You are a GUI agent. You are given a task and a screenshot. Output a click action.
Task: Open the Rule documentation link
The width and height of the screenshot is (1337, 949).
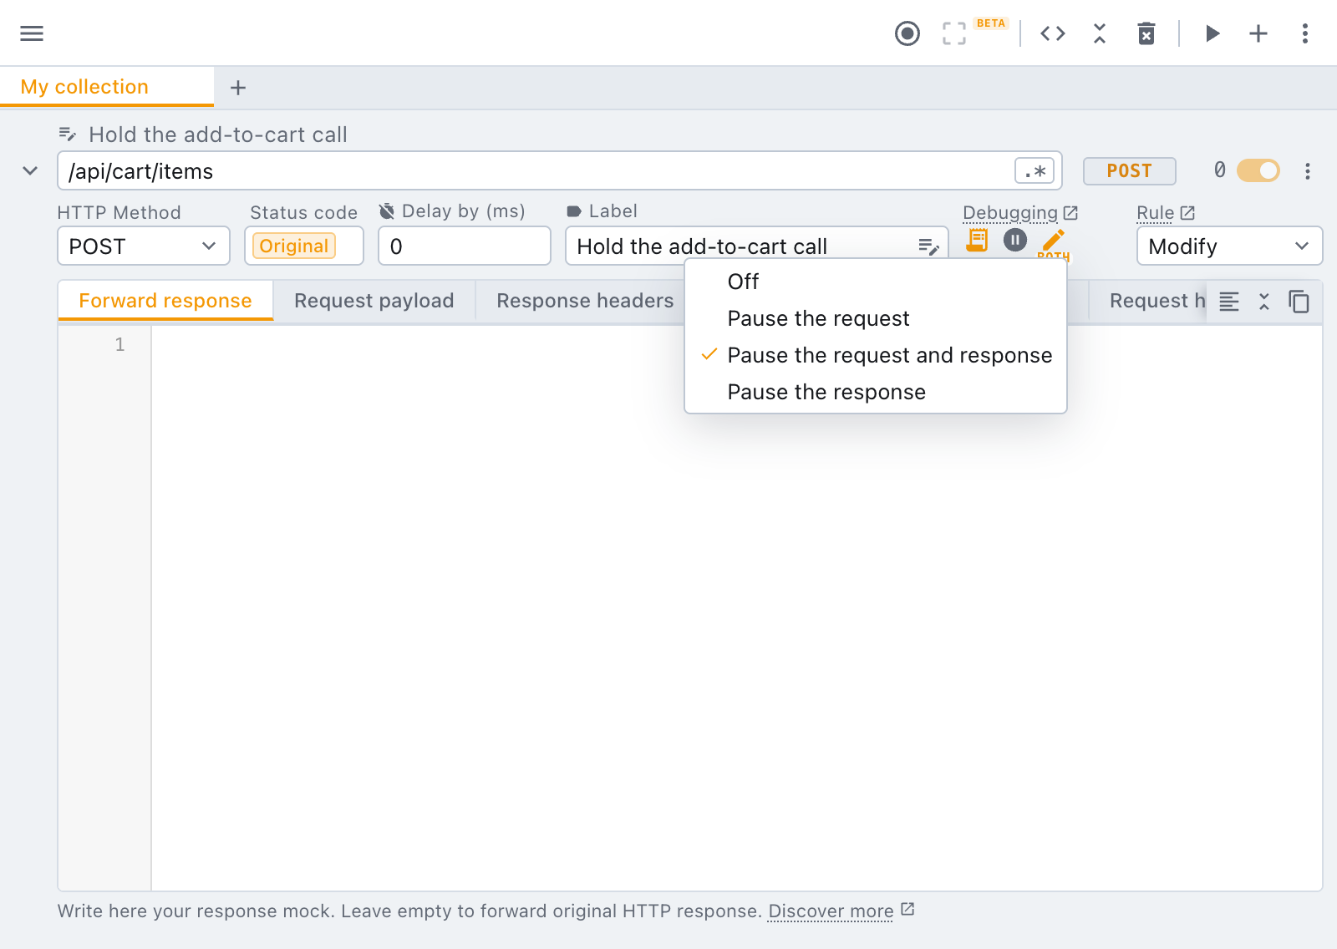pos(1166,213)
